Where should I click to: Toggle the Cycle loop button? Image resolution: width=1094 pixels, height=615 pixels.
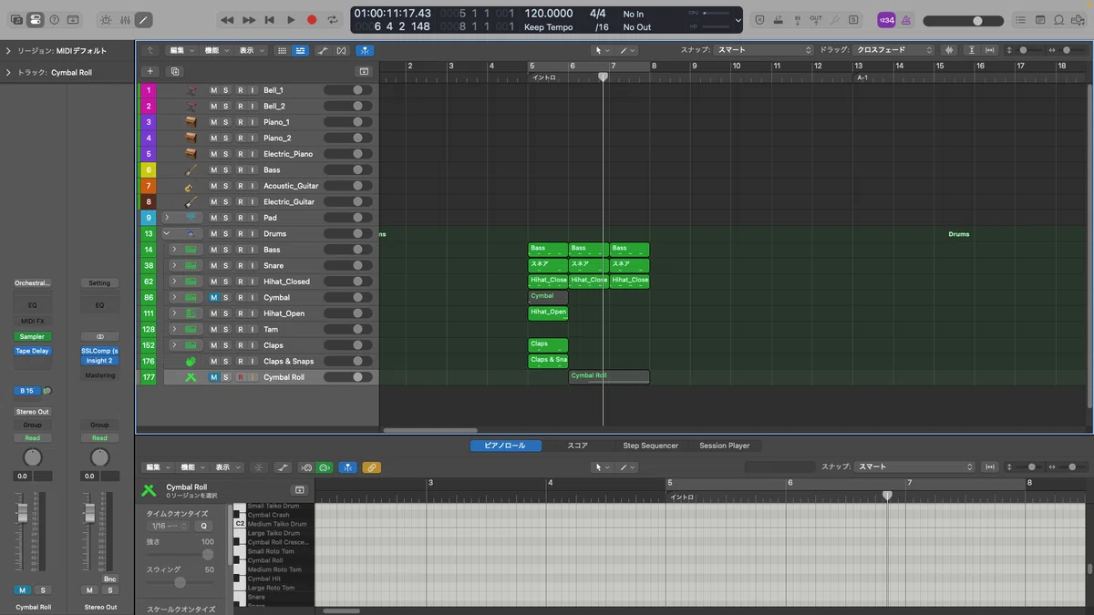[334, 19]
